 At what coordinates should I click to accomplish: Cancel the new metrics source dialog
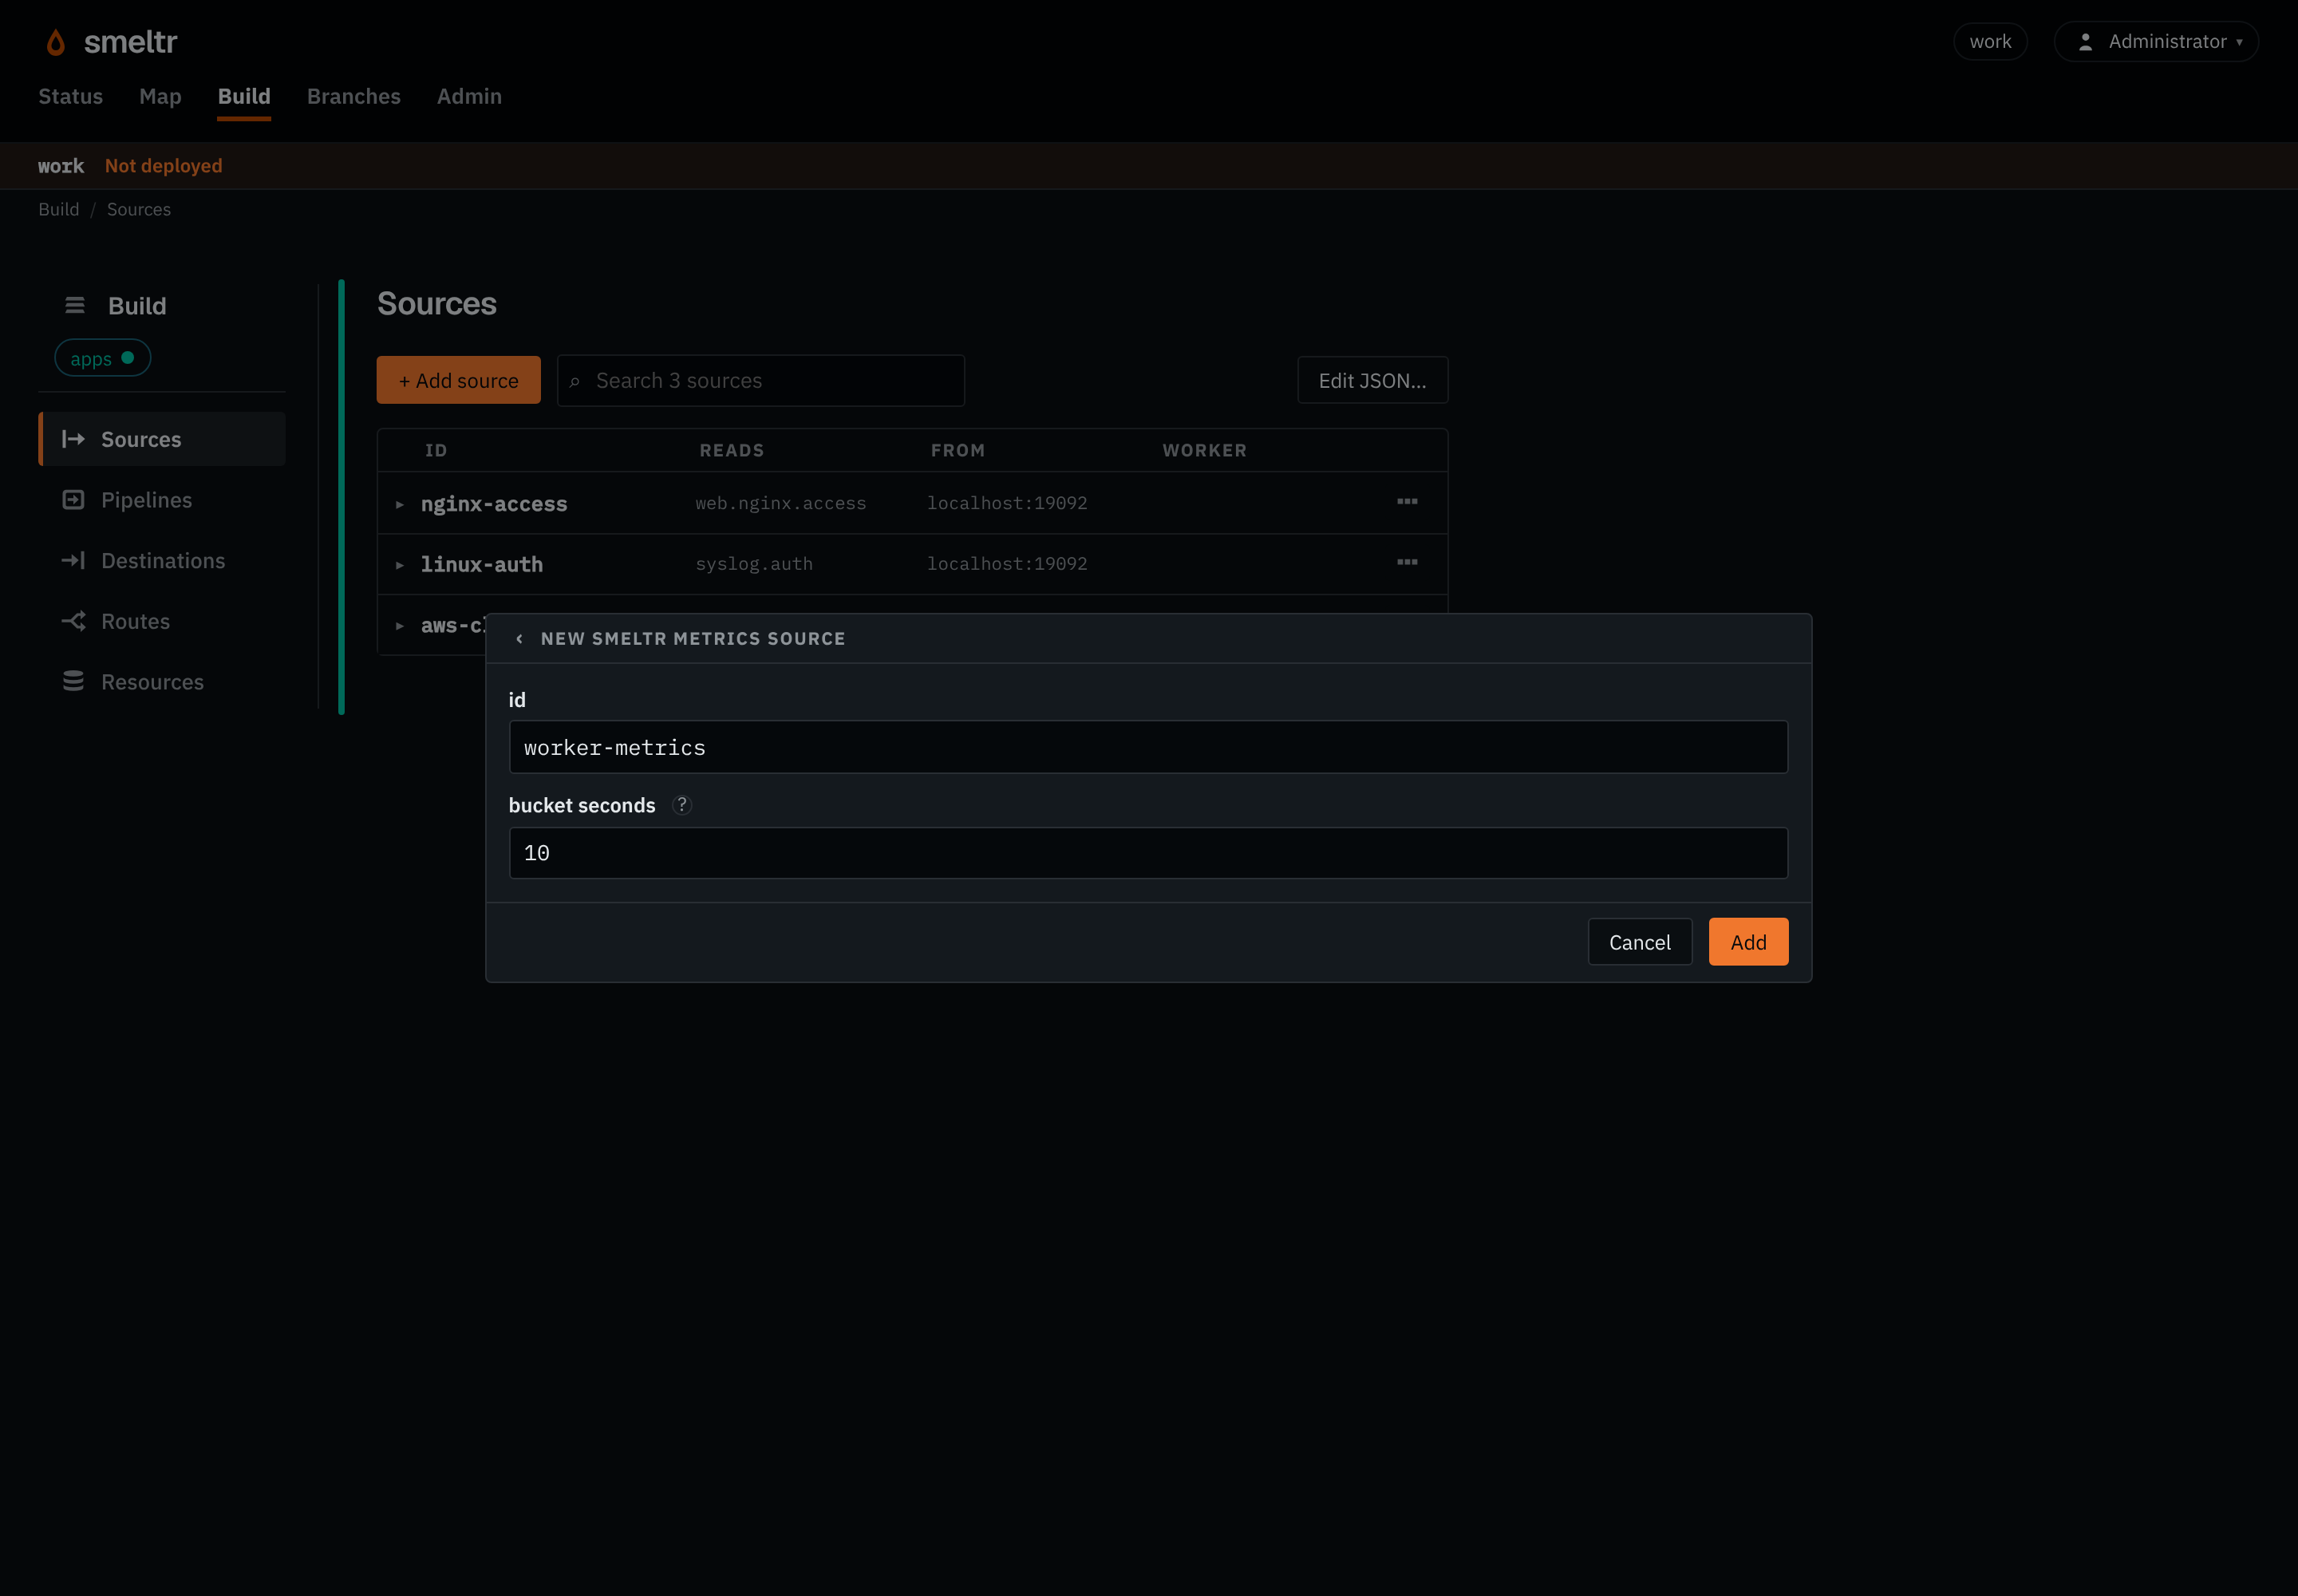click(1640, 942)
